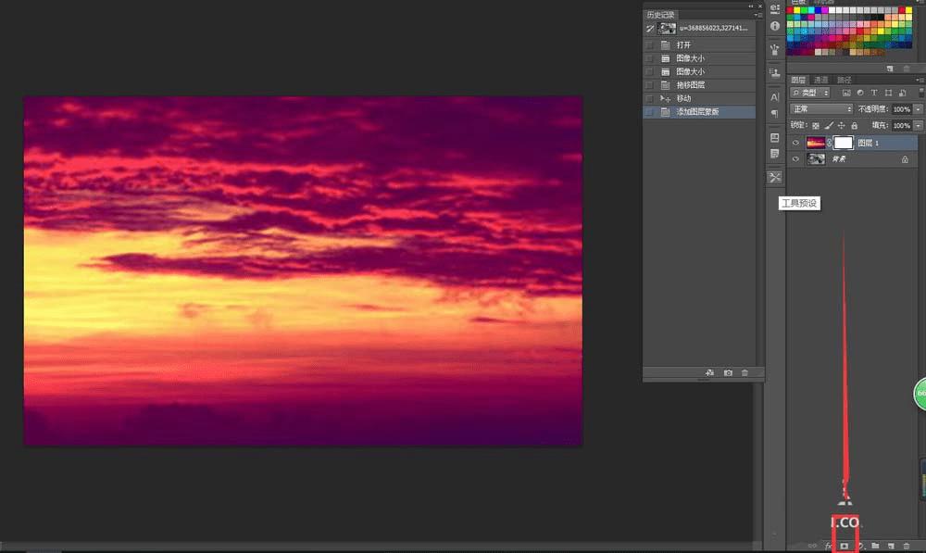Pick the red swatch in first row

790,10
